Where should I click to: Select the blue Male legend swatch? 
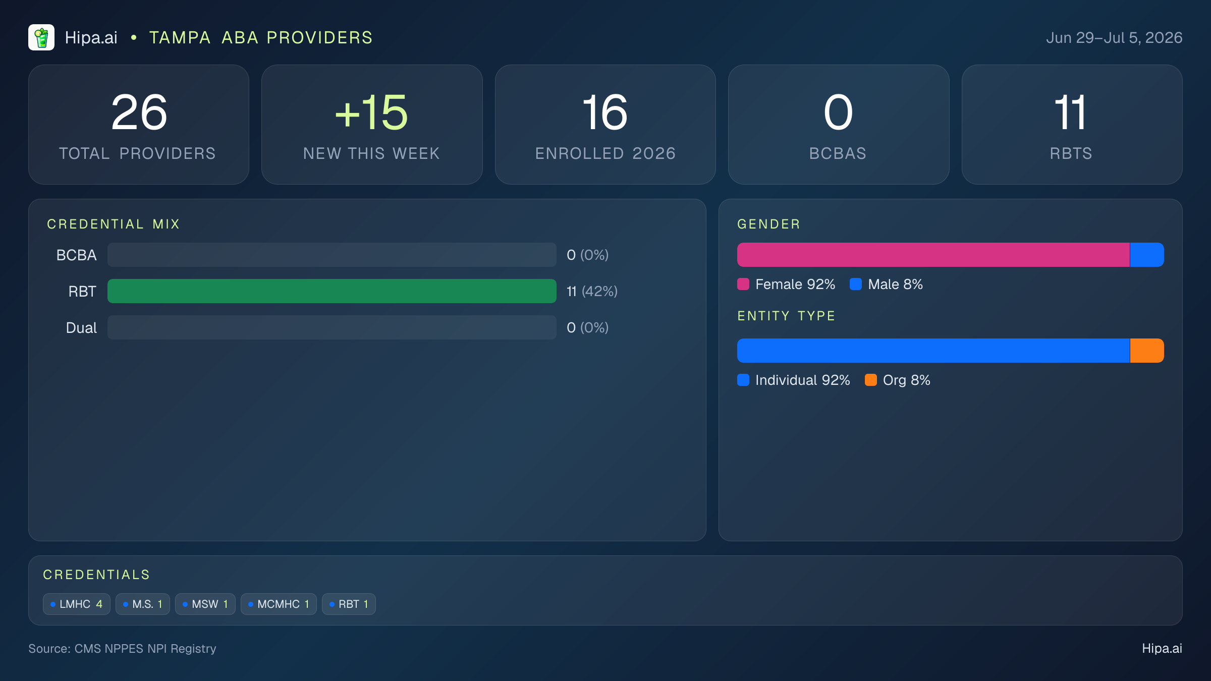point(856,284)
